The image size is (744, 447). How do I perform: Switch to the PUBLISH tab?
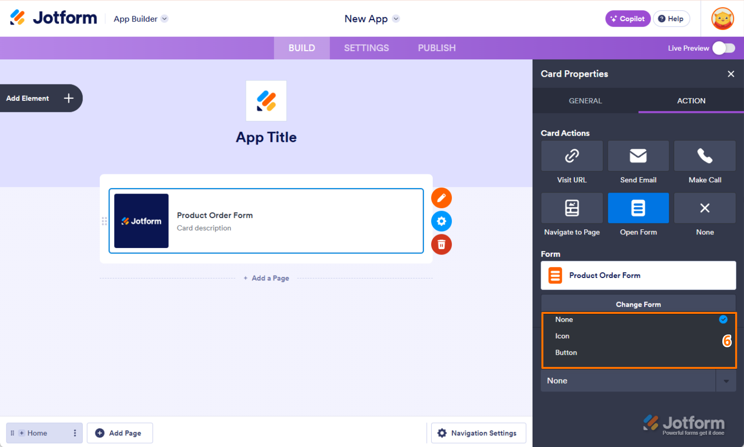tap(437, 48)
